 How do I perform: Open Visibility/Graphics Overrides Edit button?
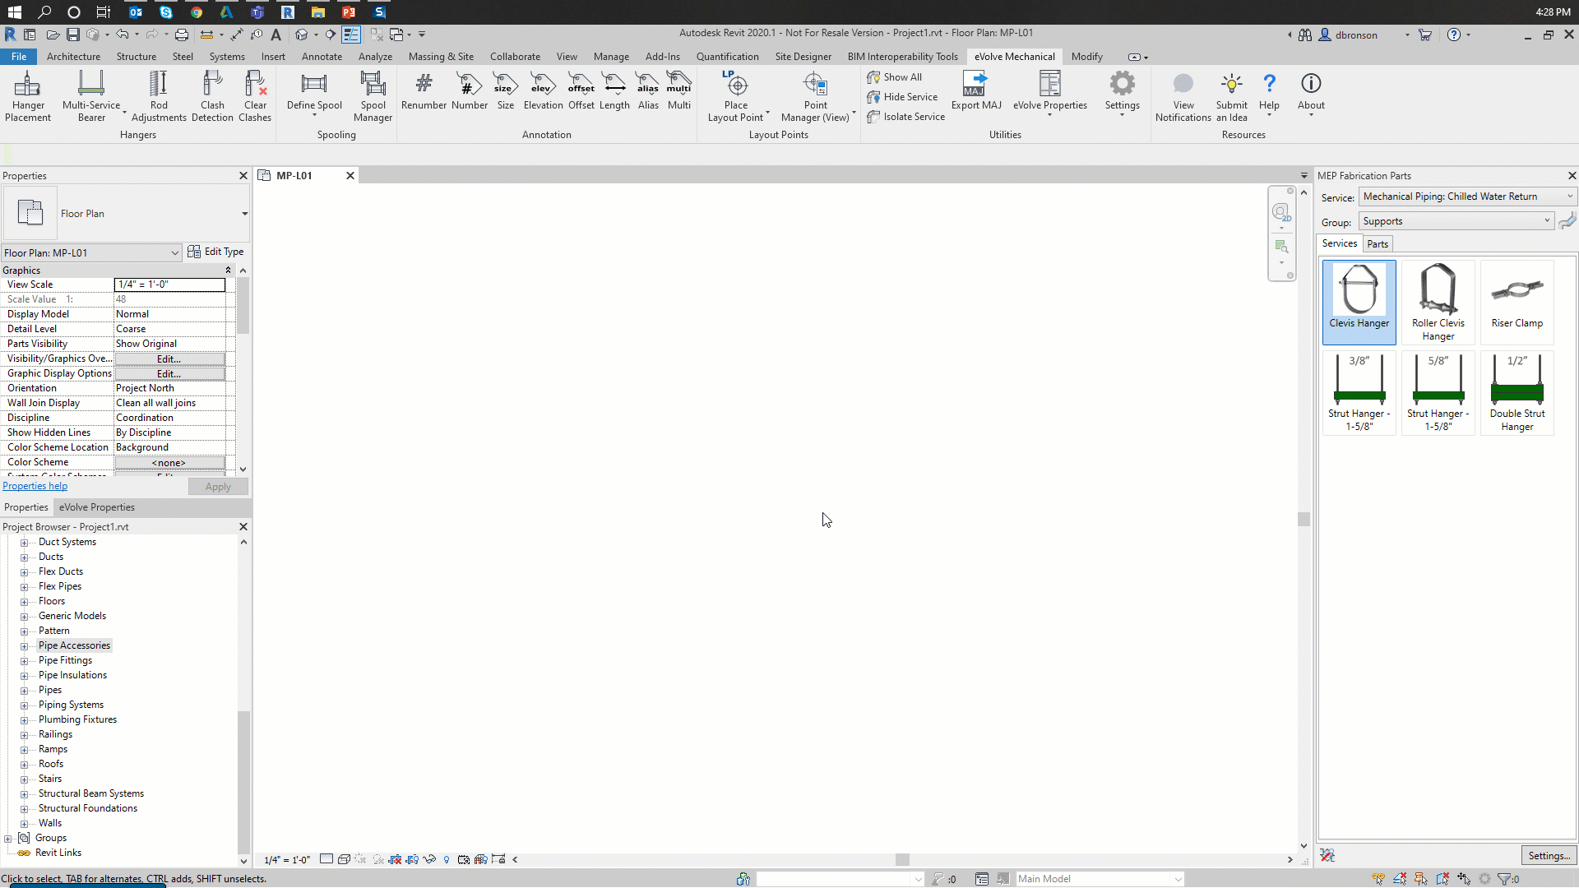[169, 359]
